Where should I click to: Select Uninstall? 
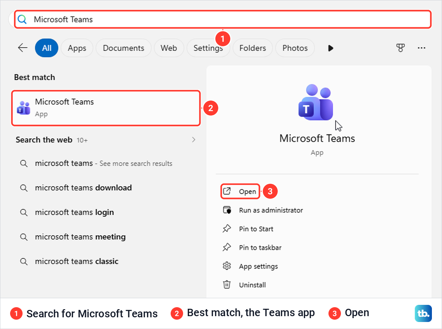252,285
